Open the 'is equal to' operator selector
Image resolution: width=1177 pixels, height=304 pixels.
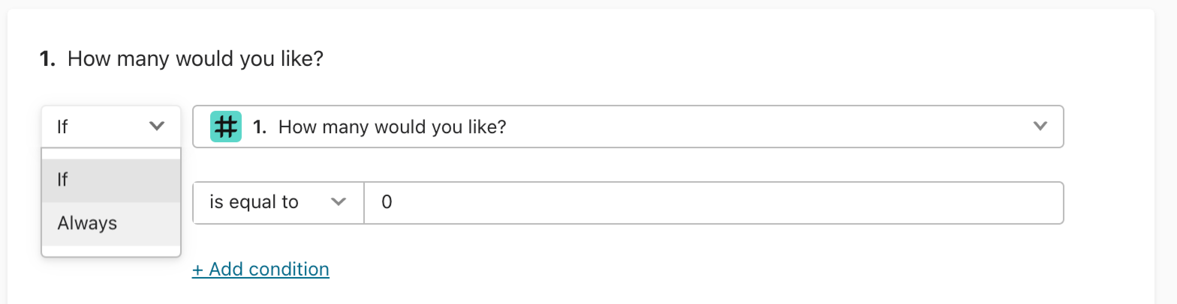[278, 203]
